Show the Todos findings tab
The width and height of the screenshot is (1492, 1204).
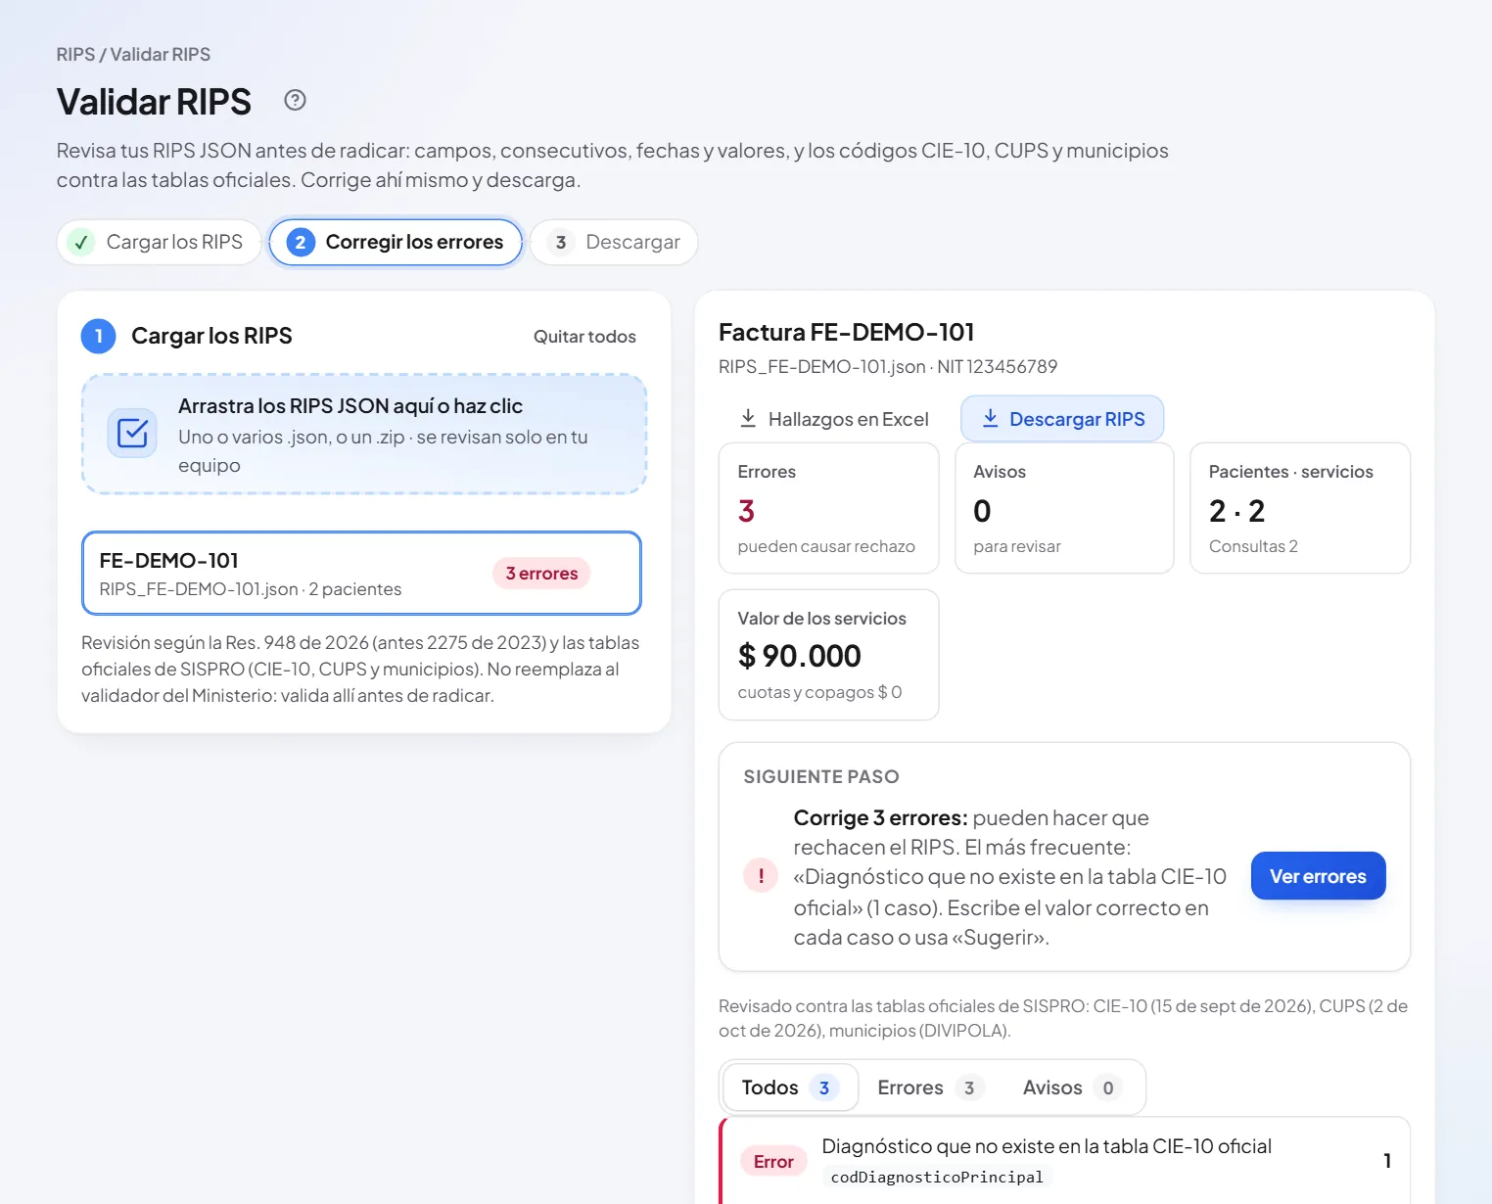(790, 1088)
